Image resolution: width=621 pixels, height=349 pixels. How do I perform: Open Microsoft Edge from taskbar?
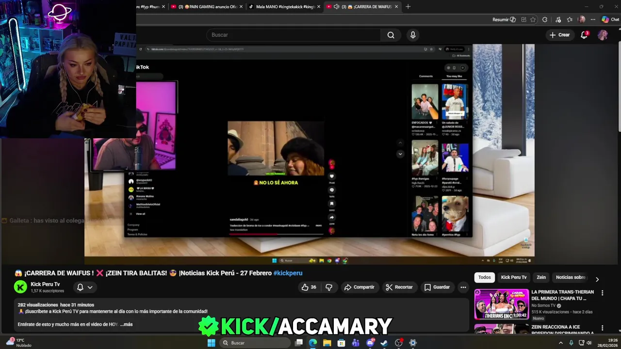click(x=313, y=343)
